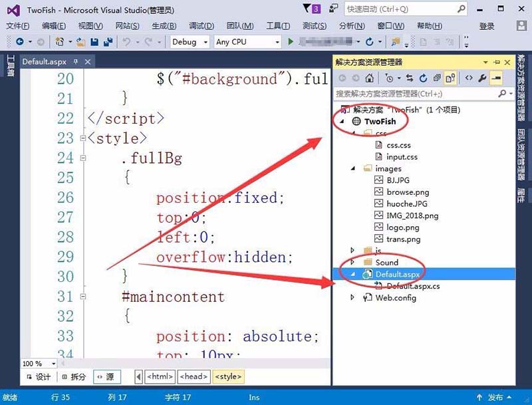The width and height of the screenshot is (532, 405).
Task: Click the <head> breadcrumb tag
Action: (x=194, y=376)
